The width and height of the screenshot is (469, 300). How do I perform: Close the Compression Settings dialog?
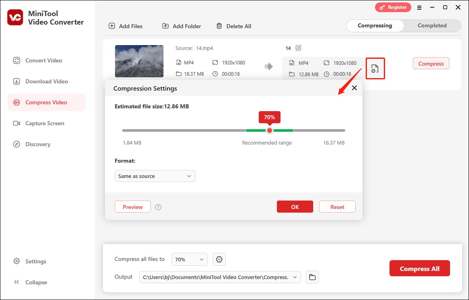[354, 88]
